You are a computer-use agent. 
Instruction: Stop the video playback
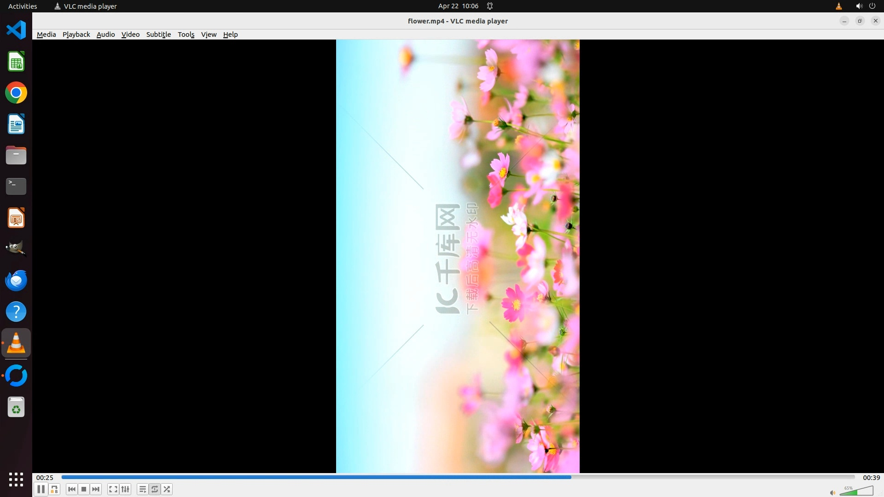(x=84, y=489)
